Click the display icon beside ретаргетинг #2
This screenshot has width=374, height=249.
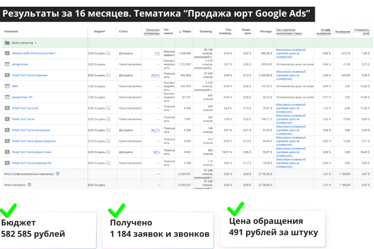pyautogui.click(x=7, y=97)
